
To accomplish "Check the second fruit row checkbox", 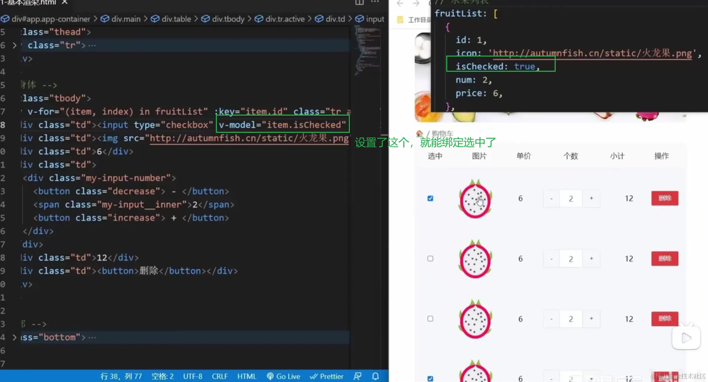I will (430, 258).
